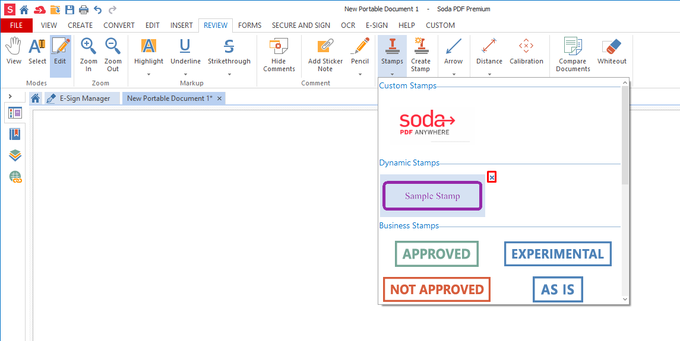Insert the AS IS business stamp
Viewport: 680px width, 341px height.
click(558, 289)
